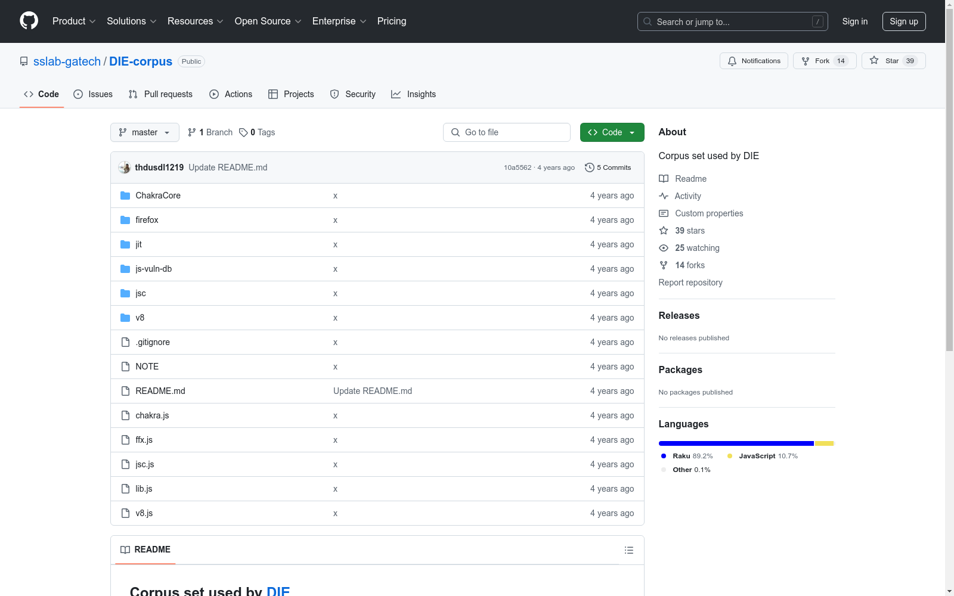This screenshot has width=954, height=596.
Task: Open commit 10a5562 hash link
Action: tap(518, 167)
